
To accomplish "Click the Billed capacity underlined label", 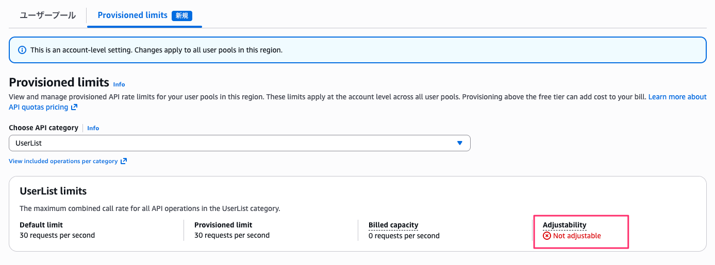I will (x=393, y=225).
